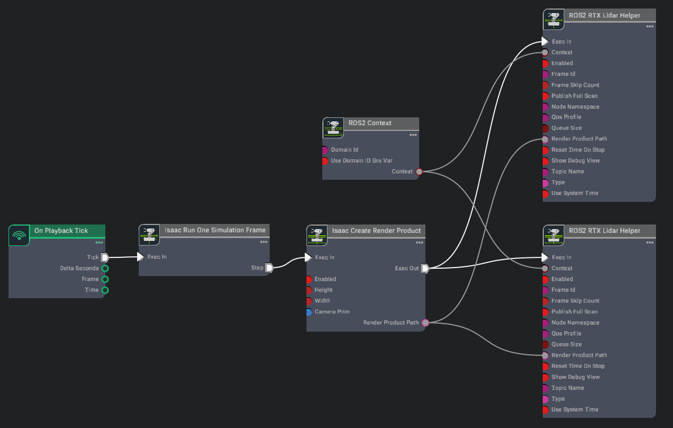Image resolution: width=673 pixels, height=428 pixels.
Task: Click the Use Domain ID Env Var port
Action: [x=325, y=161]
